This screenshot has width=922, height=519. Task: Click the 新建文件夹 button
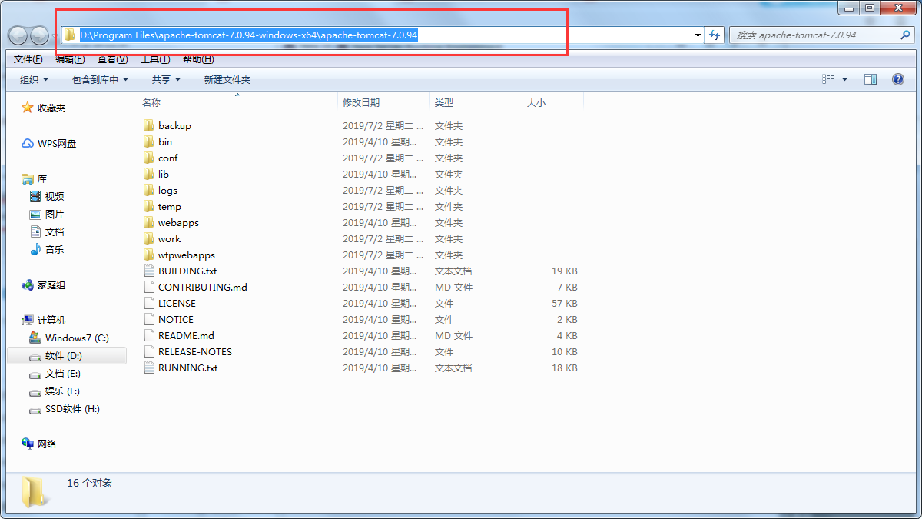(x=227, y=79)
